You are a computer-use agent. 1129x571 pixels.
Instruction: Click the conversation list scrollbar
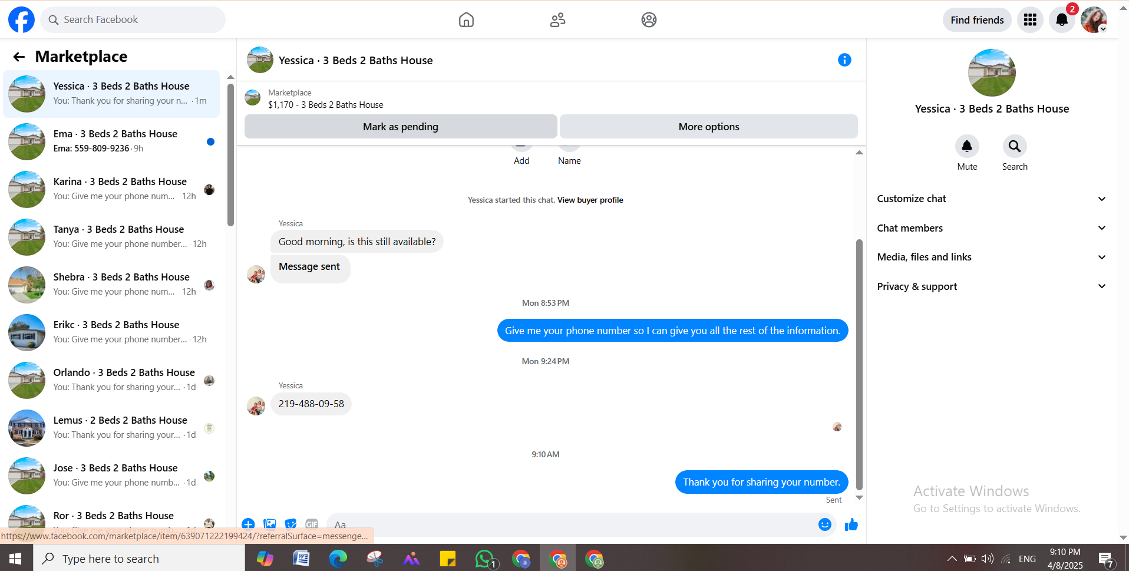point(230,154)
